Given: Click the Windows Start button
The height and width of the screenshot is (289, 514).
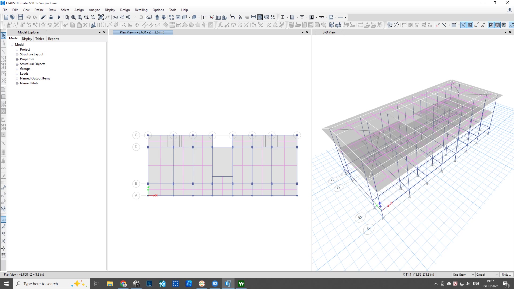Looking at the screenshot, I should 6,284.
